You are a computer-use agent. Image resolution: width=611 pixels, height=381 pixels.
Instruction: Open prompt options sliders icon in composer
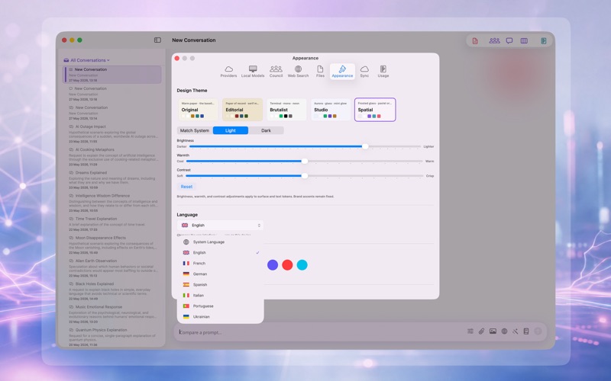click(470, 331)
